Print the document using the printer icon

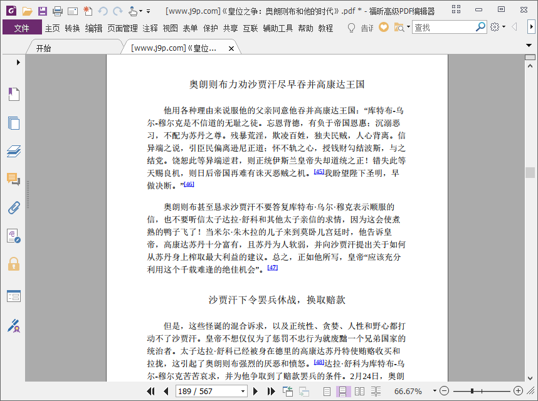click(x=58, y=11)
